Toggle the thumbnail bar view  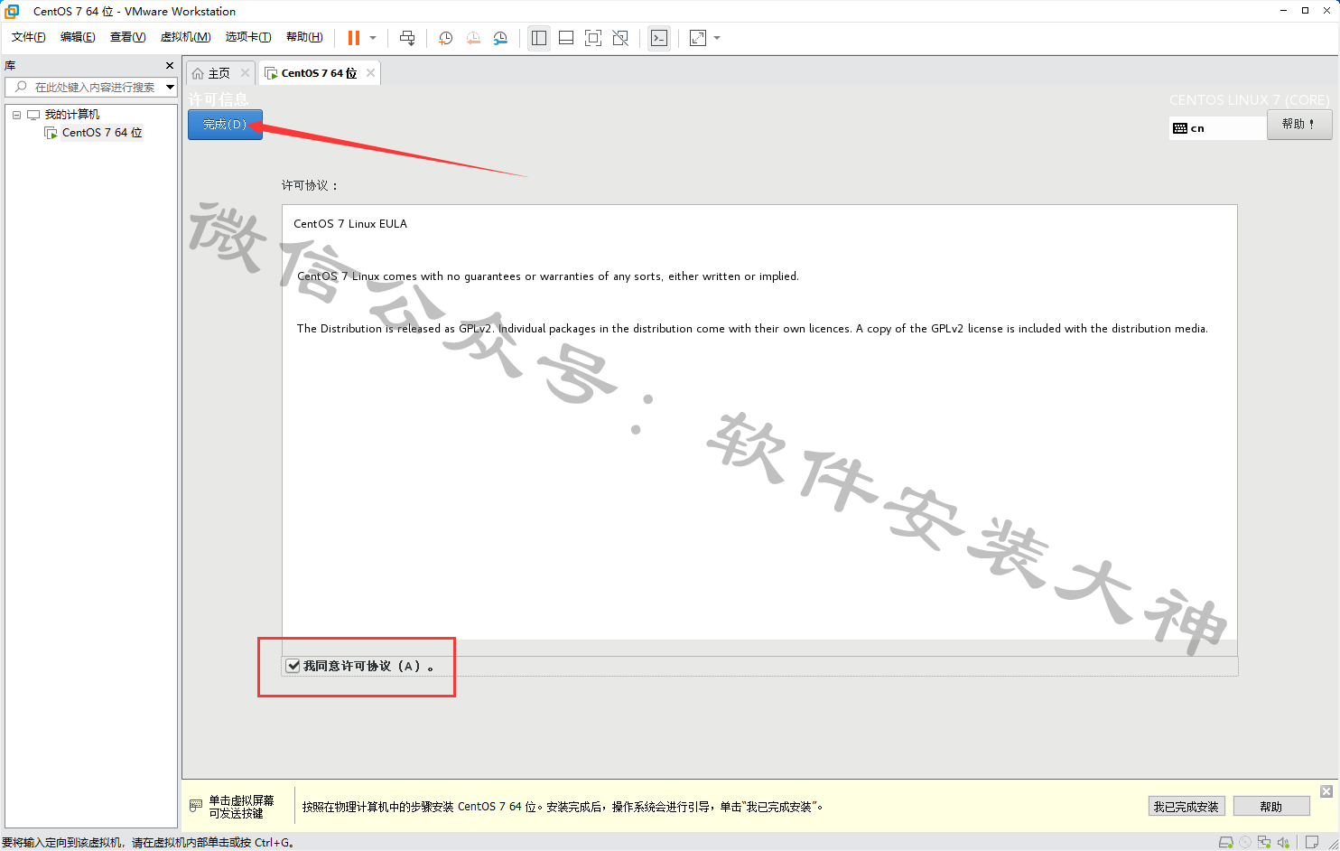(566, 38)
